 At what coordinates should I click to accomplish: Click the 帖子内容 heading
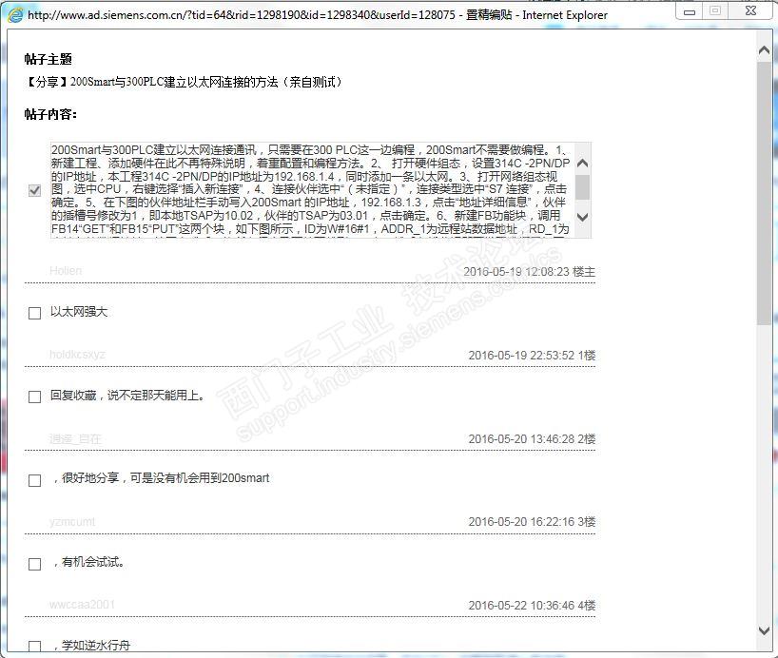click(x=50, y=115)
